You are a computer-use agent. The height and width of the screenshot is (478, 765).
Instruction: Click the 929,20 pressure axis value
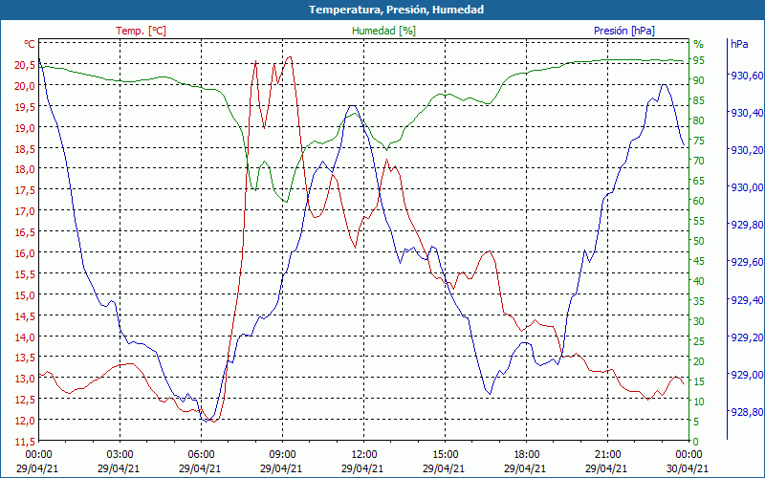pos(747,337)
